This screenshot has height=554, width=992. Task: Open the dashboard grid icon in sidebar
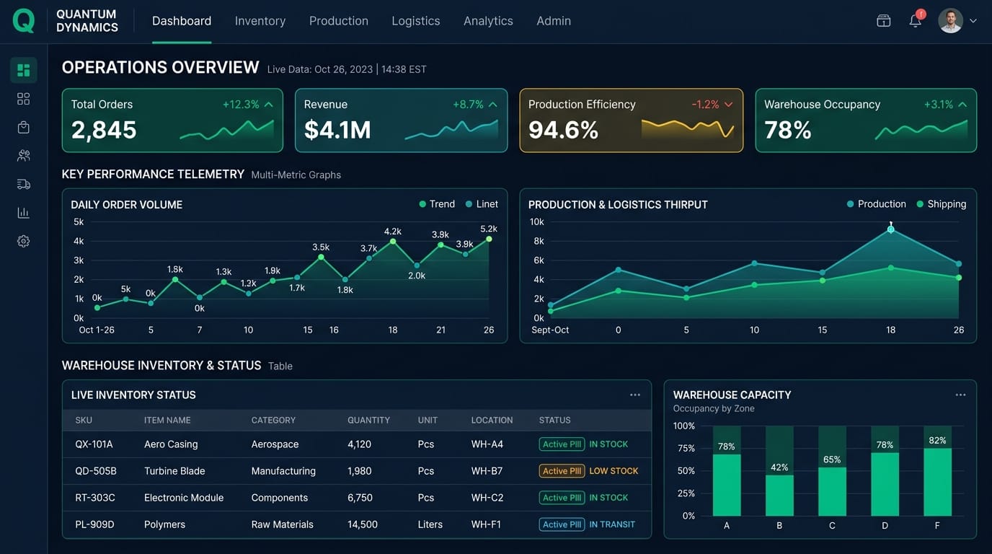[24, 70]
